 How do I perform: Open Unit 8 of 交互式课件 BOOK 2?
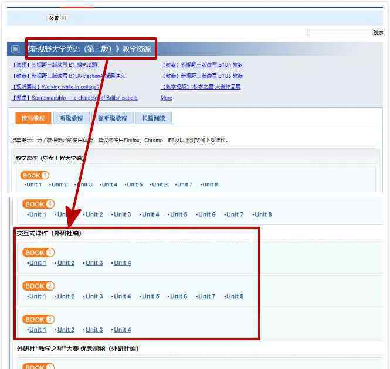[235, 296]
